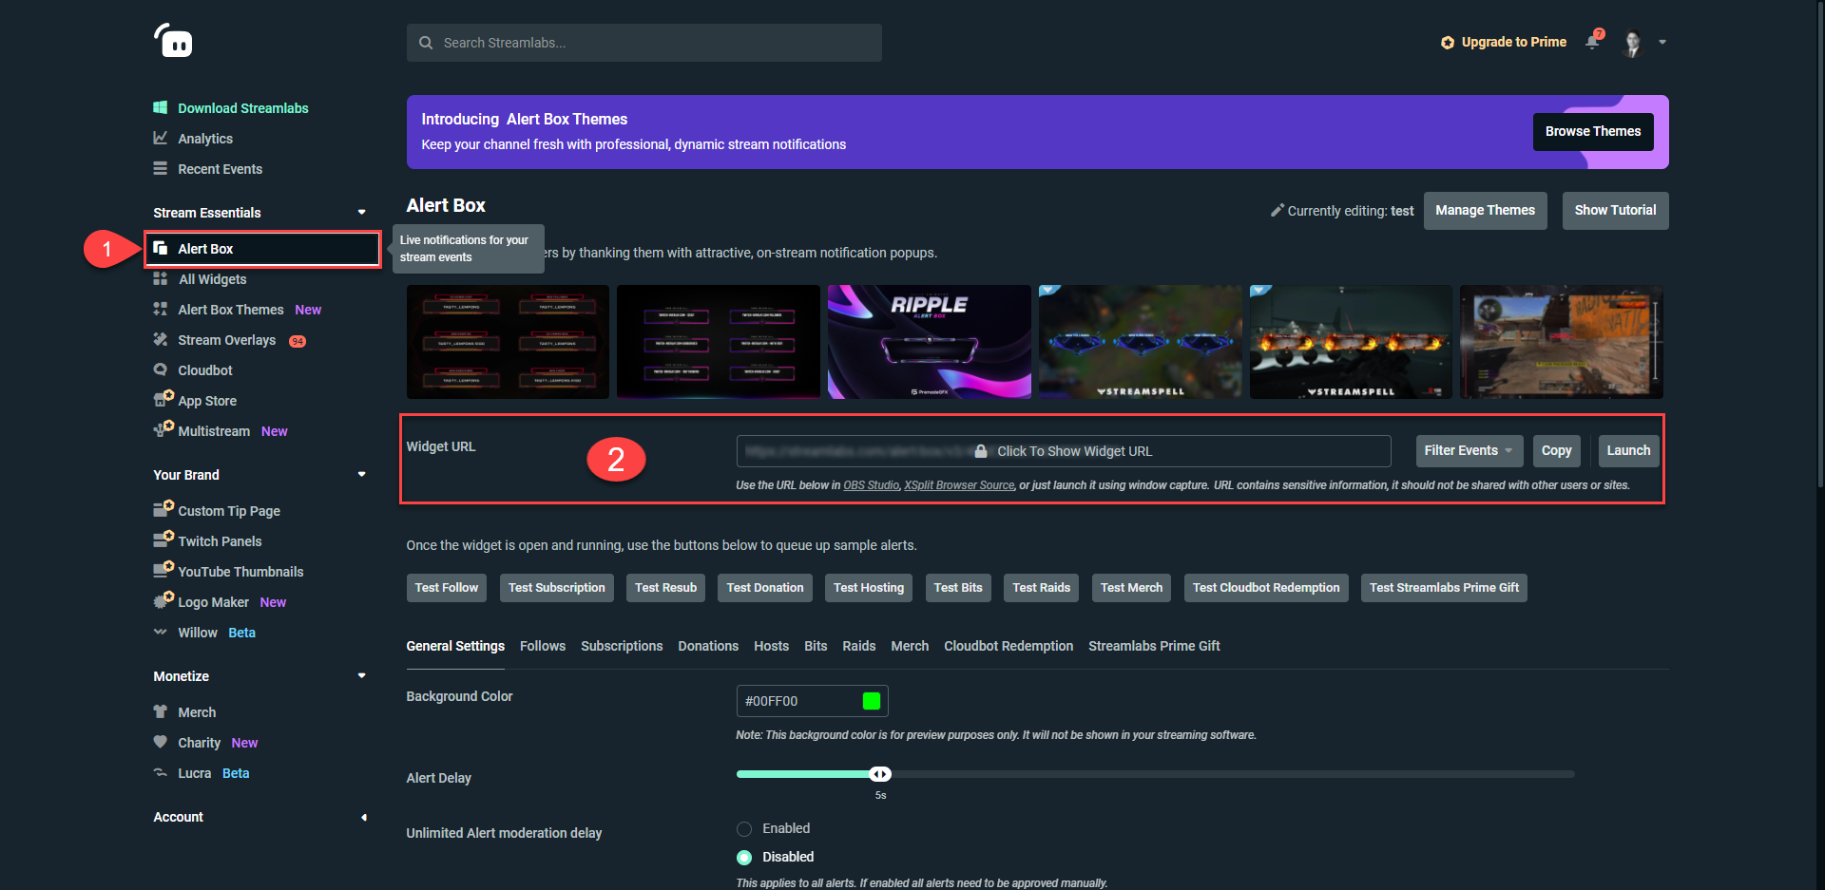The width and height of the screenshot is (1825, 890).
Task: Click the Logo Maker icon
Action: tap(163, 599)
